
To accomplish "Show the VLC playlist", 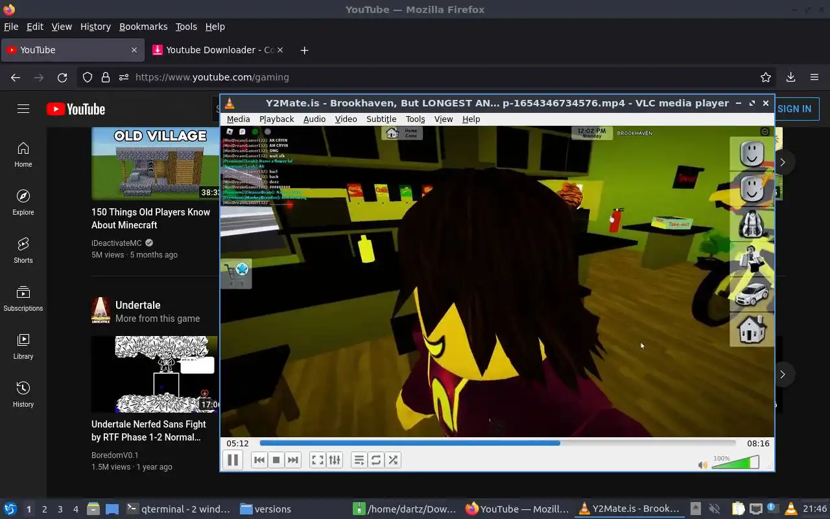I will click(x=359, y=460).
